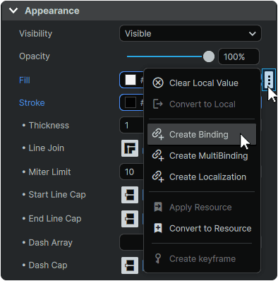Open the Visibility dropdown showing Visible

pyautogui.click(x=191, y=33)
